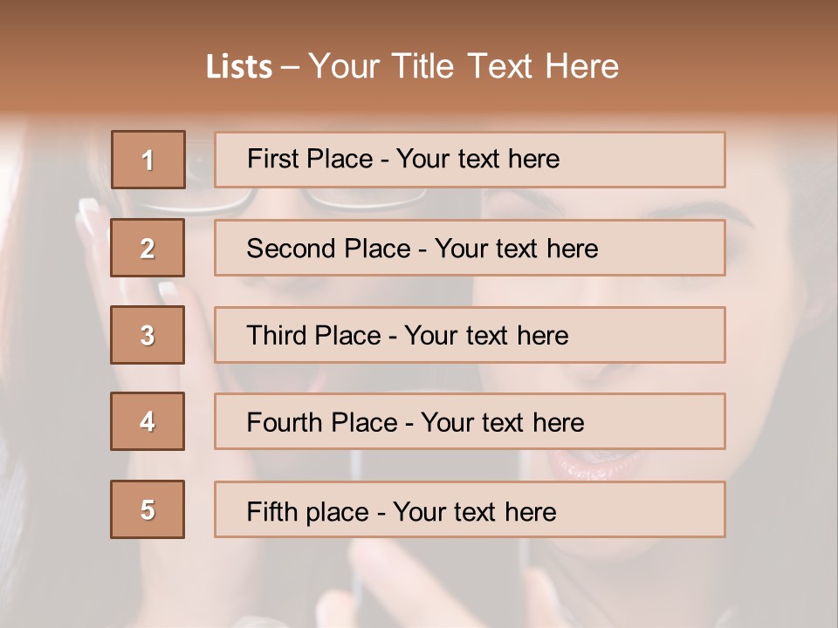Click the fingernails at the slide's left edge
Viewport: 838px width, 628px height.
click(89, 209)
